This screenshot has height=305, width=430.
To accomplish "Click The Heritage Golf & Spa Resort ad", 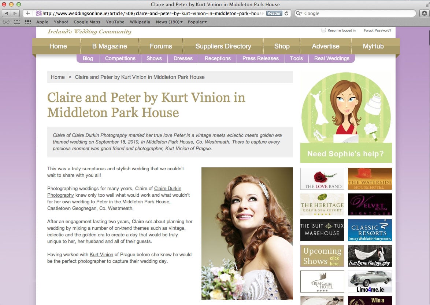I will 322,204.
